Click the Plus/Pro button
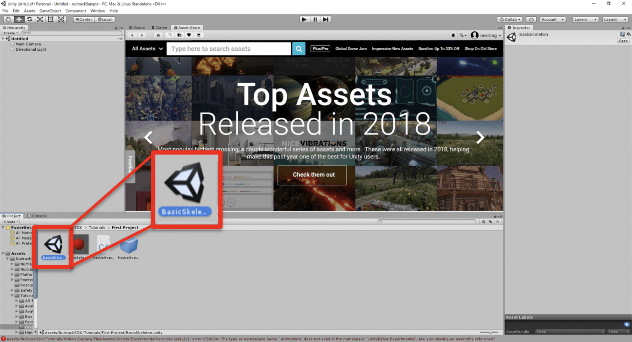Image resolution: width=632 pixels, height=342 pixels. pyautogui.click(x=320, y=49)
